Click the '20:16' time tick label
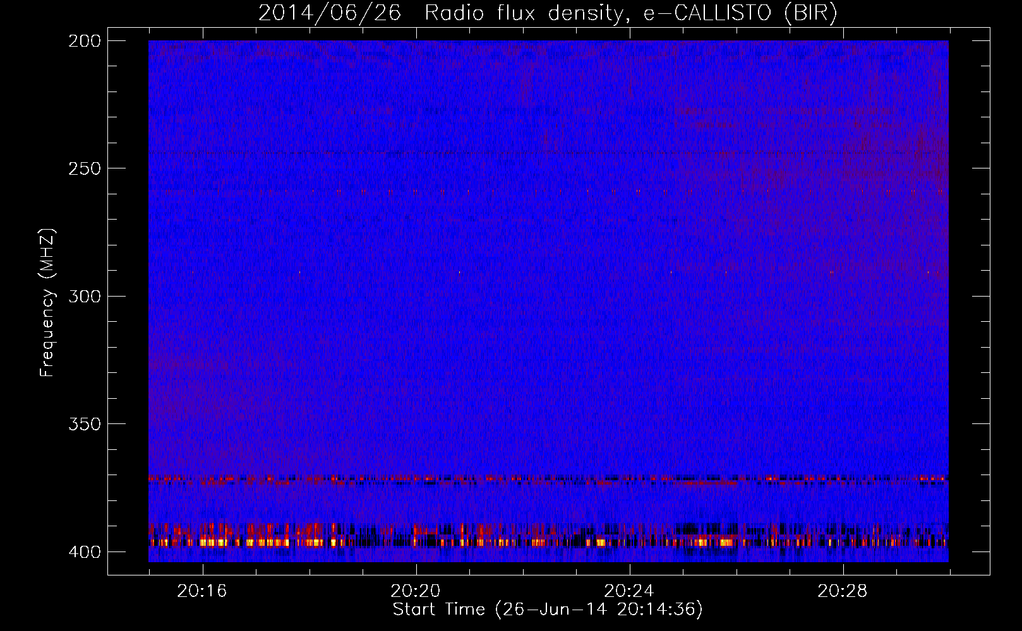This screenshot has width=1022, height=631. click(202, 591)
